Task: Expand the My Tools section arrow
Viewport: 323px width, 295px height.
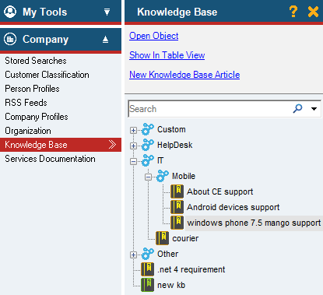Action: (x=107, y=12)
